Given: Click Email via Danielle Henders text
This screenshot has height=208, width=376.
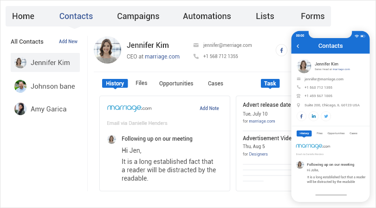Looking at the screenshot, I should 137,123.
